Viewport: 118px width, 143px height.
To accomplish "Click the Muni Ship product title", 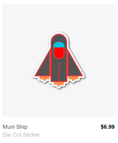I will coord(15,127).
